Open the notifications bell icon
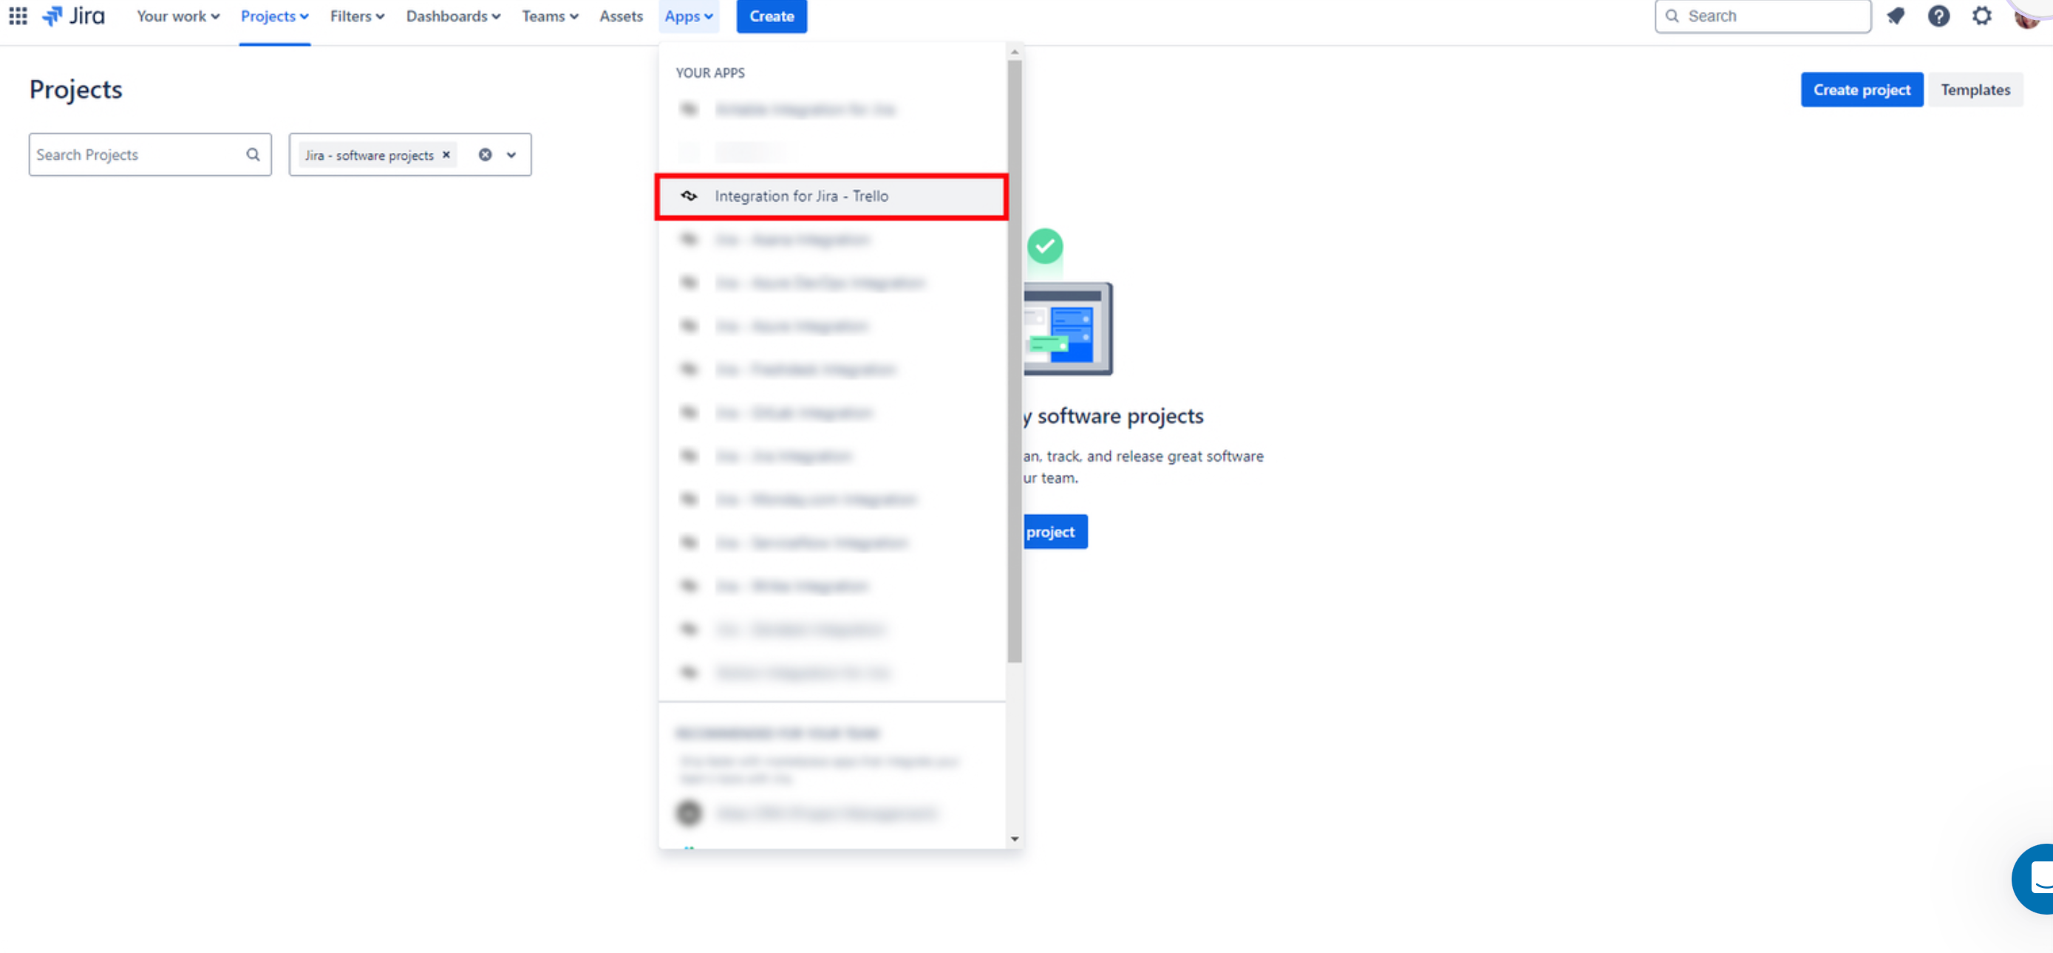2053x953 pixels. click(x=1895, y=16)
